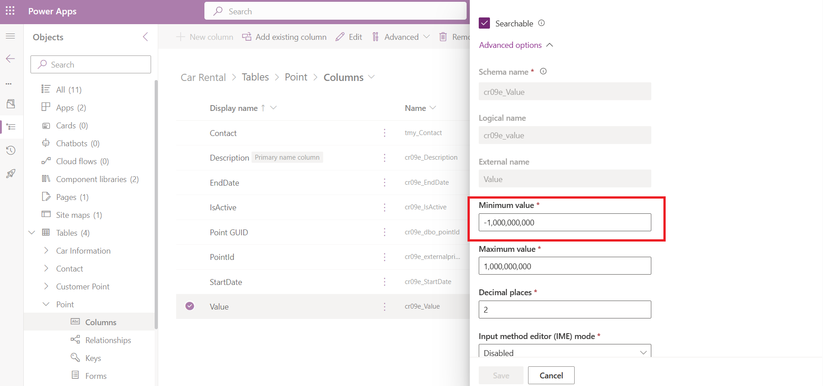
Task: Go to Car Rental breadcrumb link
Action: (x=203, y=77)
